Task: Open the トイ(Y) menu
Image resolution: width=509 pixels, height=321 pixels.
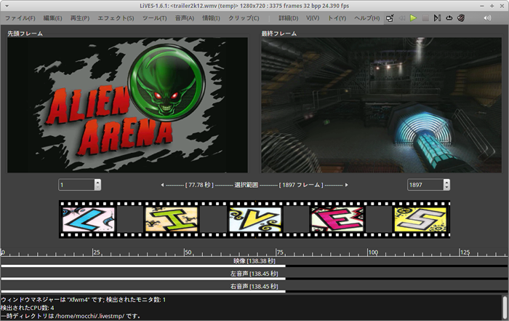Action: coord(337,18)
